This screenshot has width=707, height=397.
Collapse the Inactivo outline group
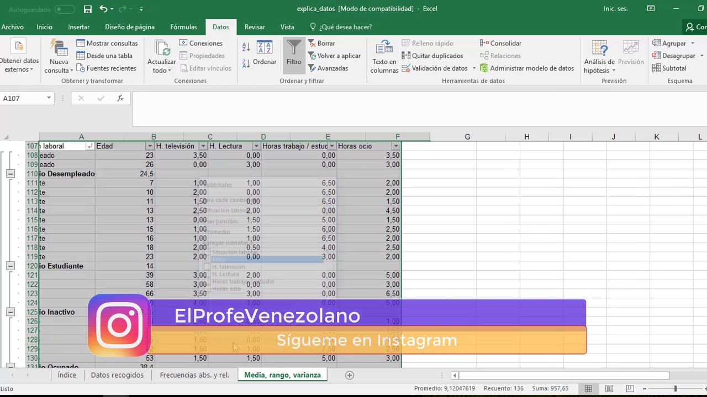10,312
